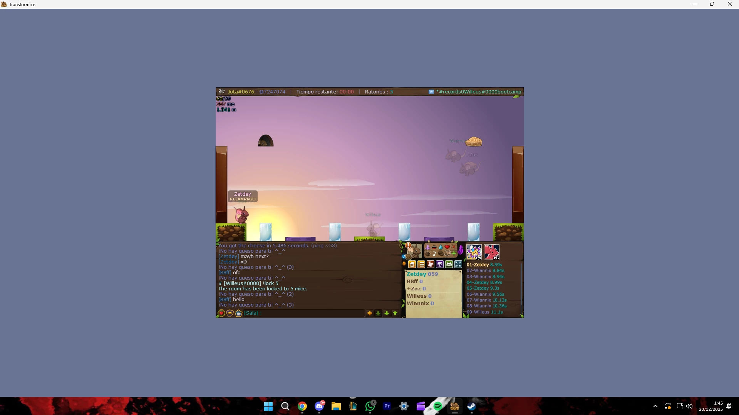Show hidden system tray icons
The width and height of the screenshot is (739, 415).
[655, 406]
